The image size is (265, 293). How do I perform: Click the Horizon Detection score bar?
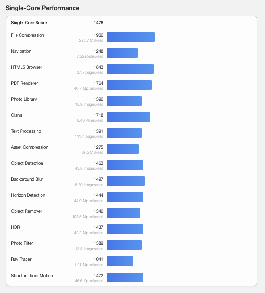125,197
